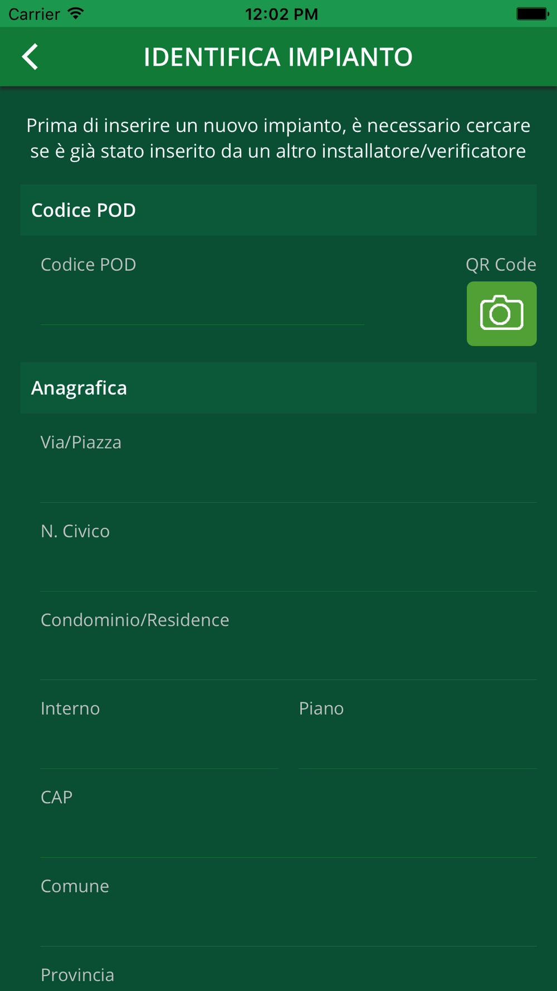Tap the Carrier text in status bar
The width and height of the screenshot is (557, 991).
(34, 14)
